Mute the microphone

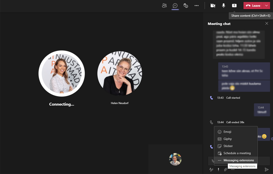[224, 5]
